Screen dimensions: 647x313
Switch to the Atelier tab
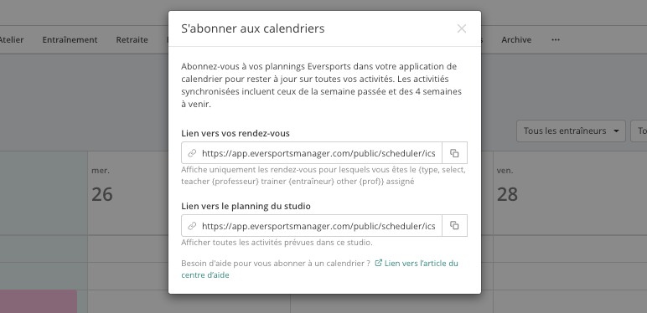(x=11, y=40)
